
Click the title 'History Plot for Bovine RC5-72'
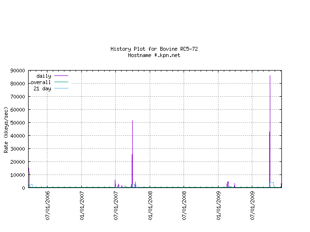point(154,49)
